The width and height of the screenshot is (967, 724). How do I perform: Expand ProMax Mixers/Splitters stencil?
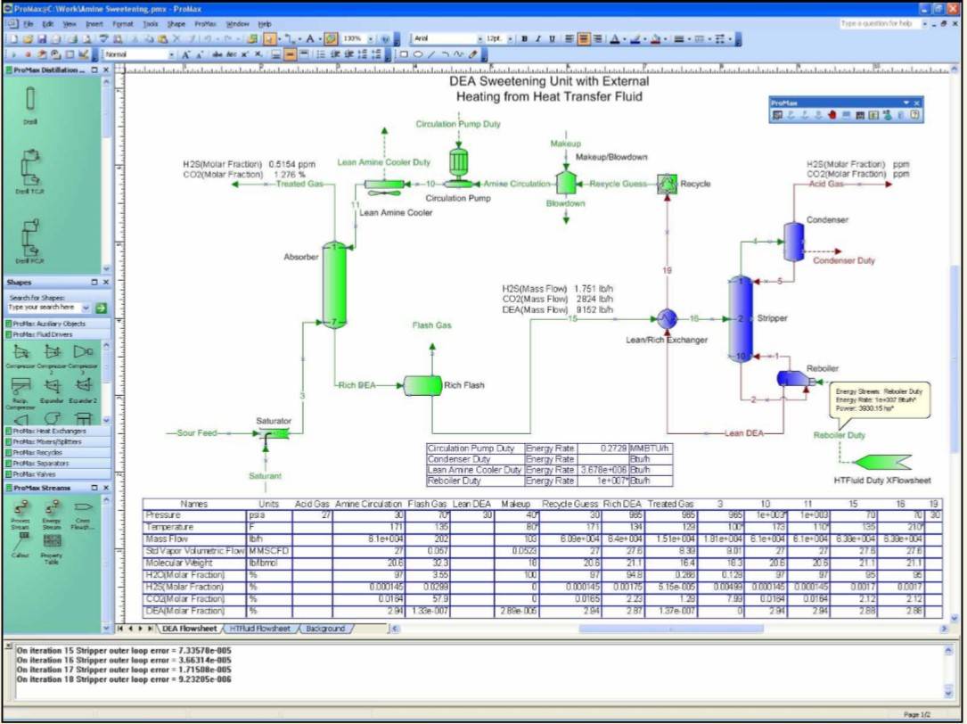(57, 442)
